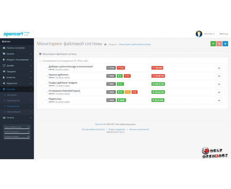Click the home breadcrumb icon

[x=105, y=45]
